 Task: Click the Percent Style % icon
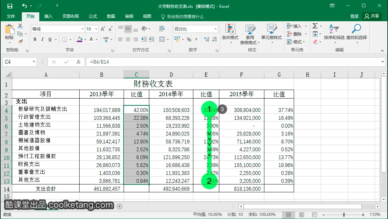tap(189, 39)
